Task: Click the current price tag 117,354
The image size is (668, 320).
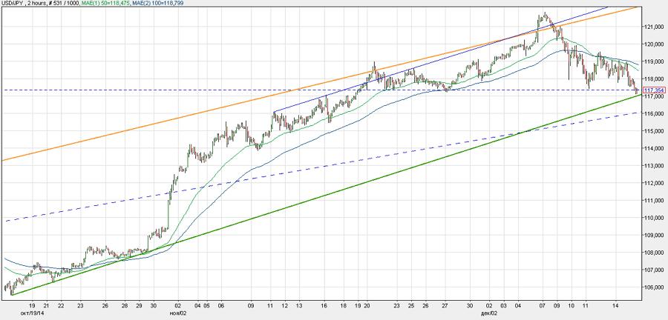Action: coord(653,90)
